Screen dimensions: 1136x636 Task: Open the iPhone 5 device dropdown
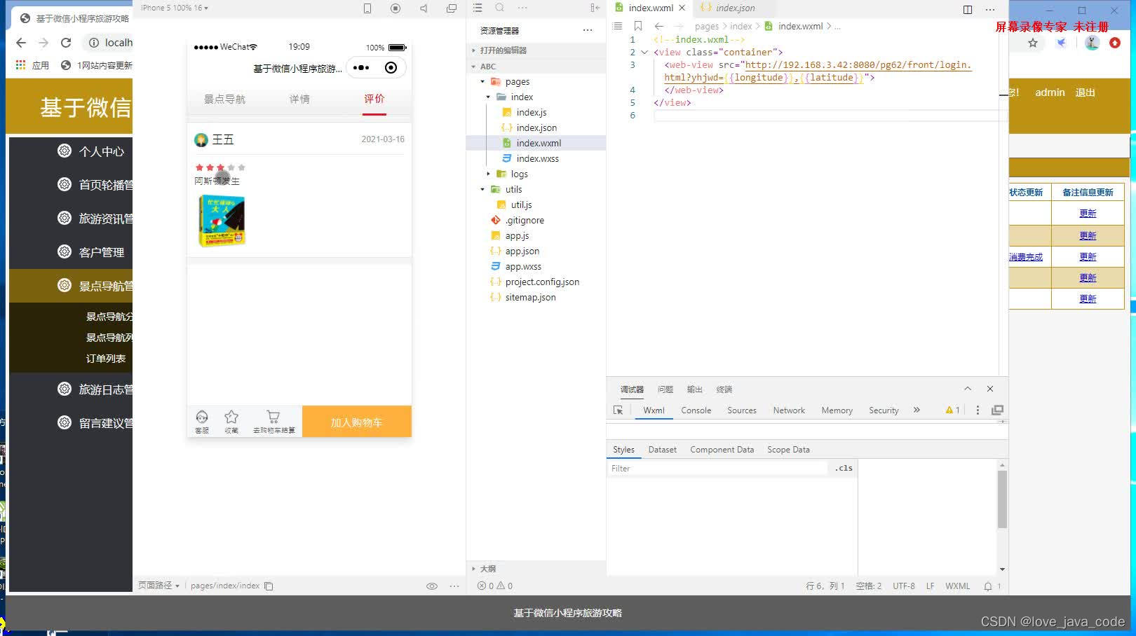click(x=174, y=8)
